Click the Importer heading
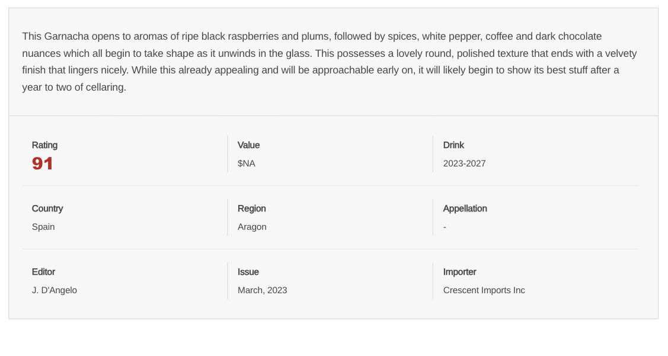 click(x=459, y=272)
